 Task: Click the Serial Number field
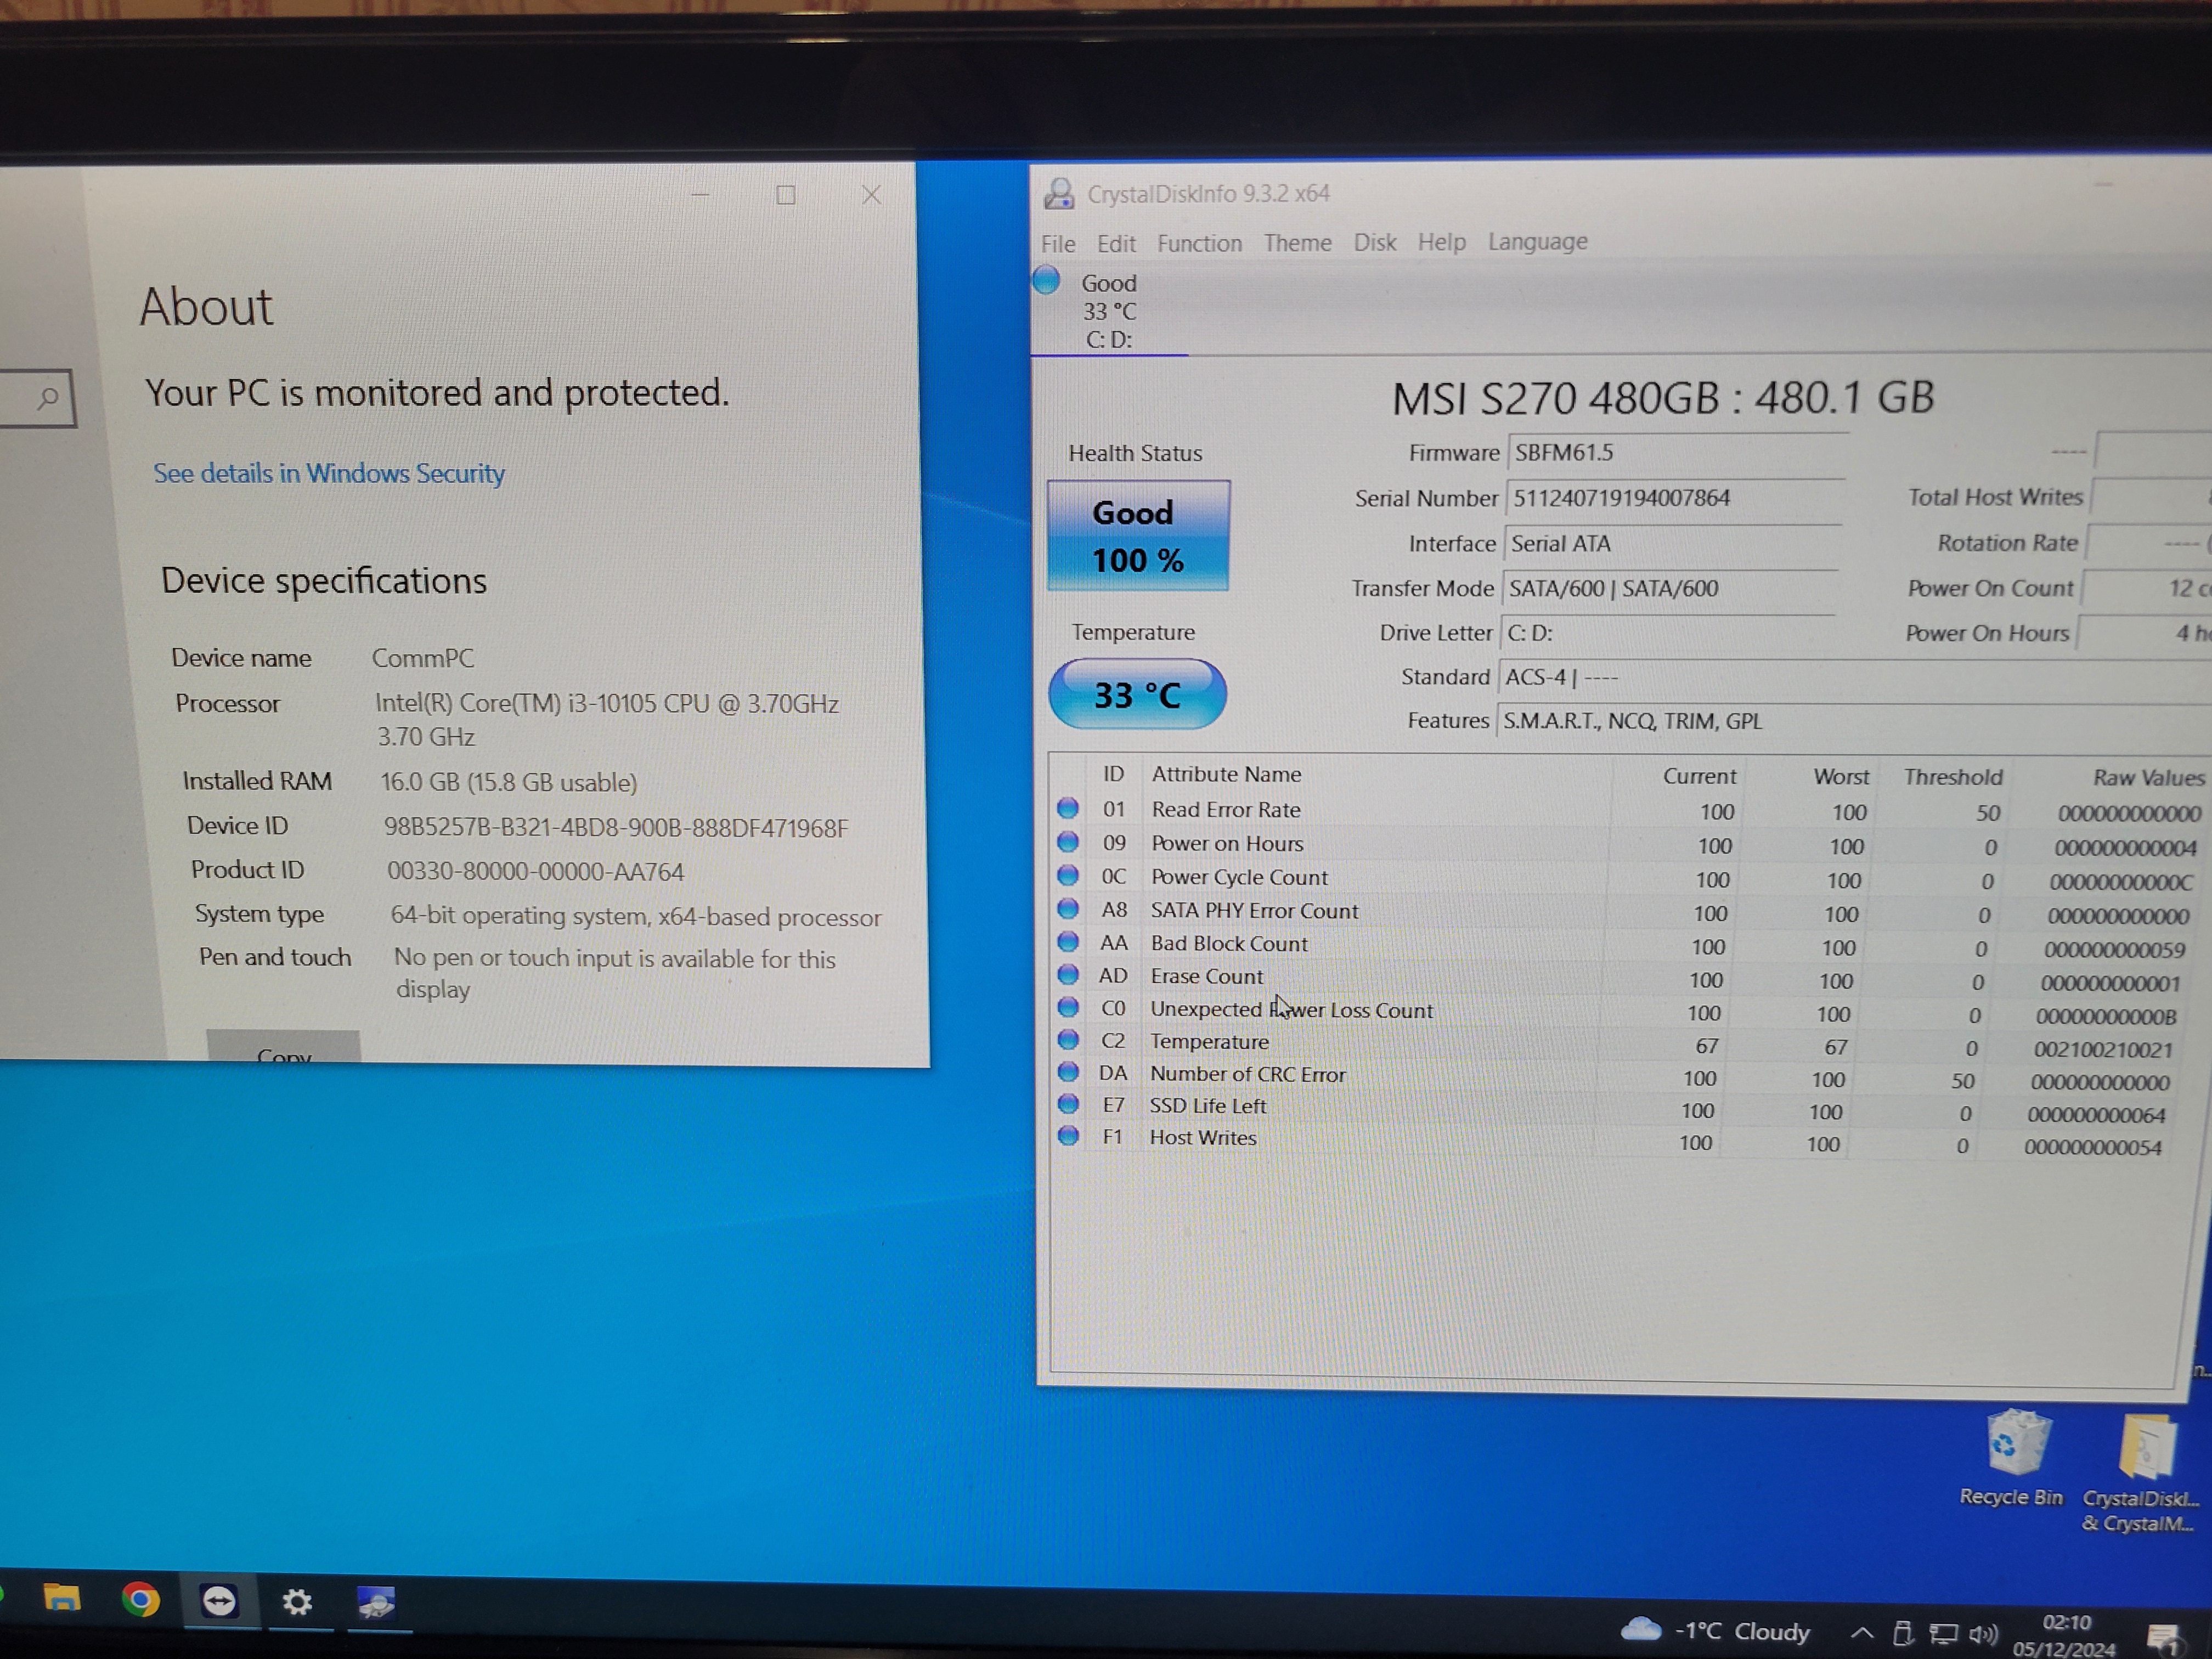[x=1674, y=498]
